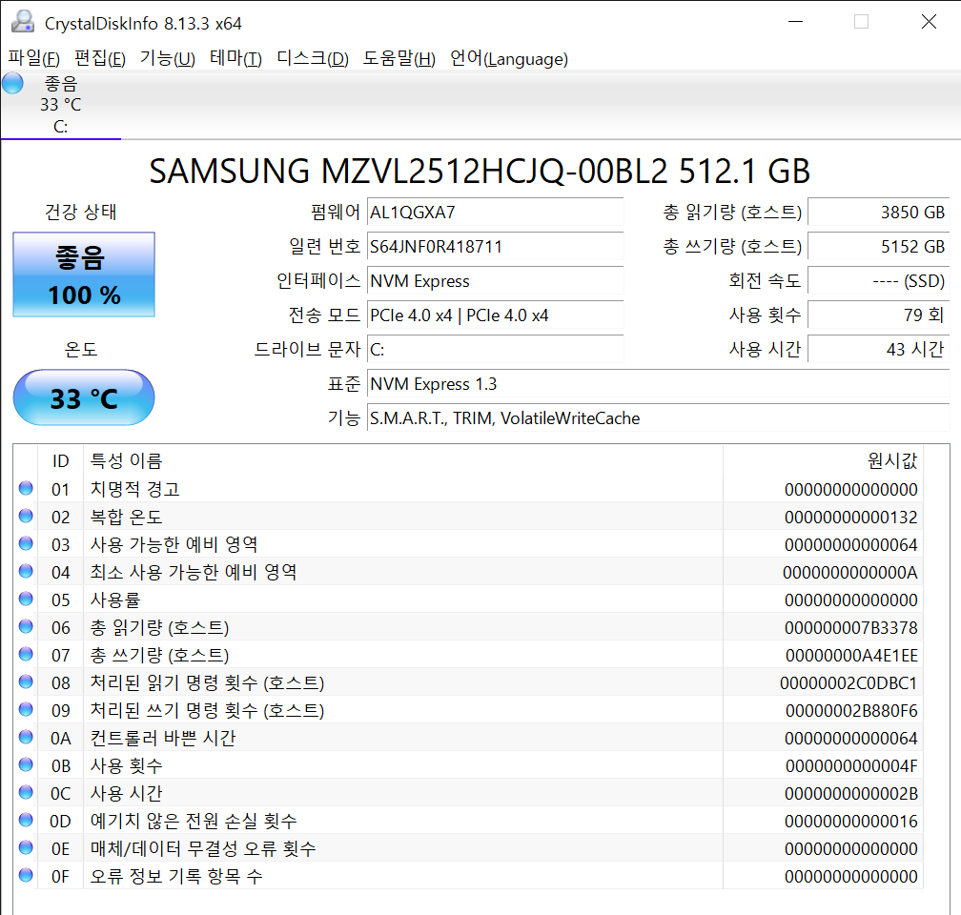Open the 테마(T) menu
The width and height of the screenshot is (961, 915).
(236, 58)
